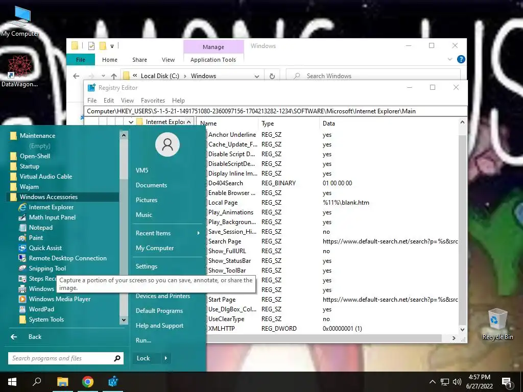The height and width of the screenshot is (392, 523).
Task: Open recent locations dropdown in File Explorer
Action: point(103,76)
